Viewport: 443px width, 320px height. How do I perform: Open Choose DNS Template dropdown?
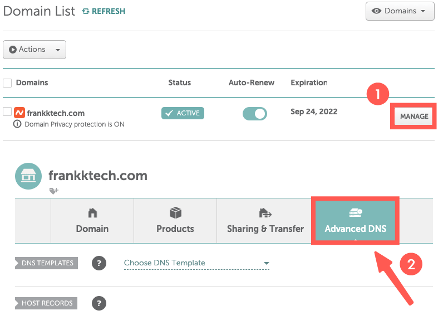[196, 263]
